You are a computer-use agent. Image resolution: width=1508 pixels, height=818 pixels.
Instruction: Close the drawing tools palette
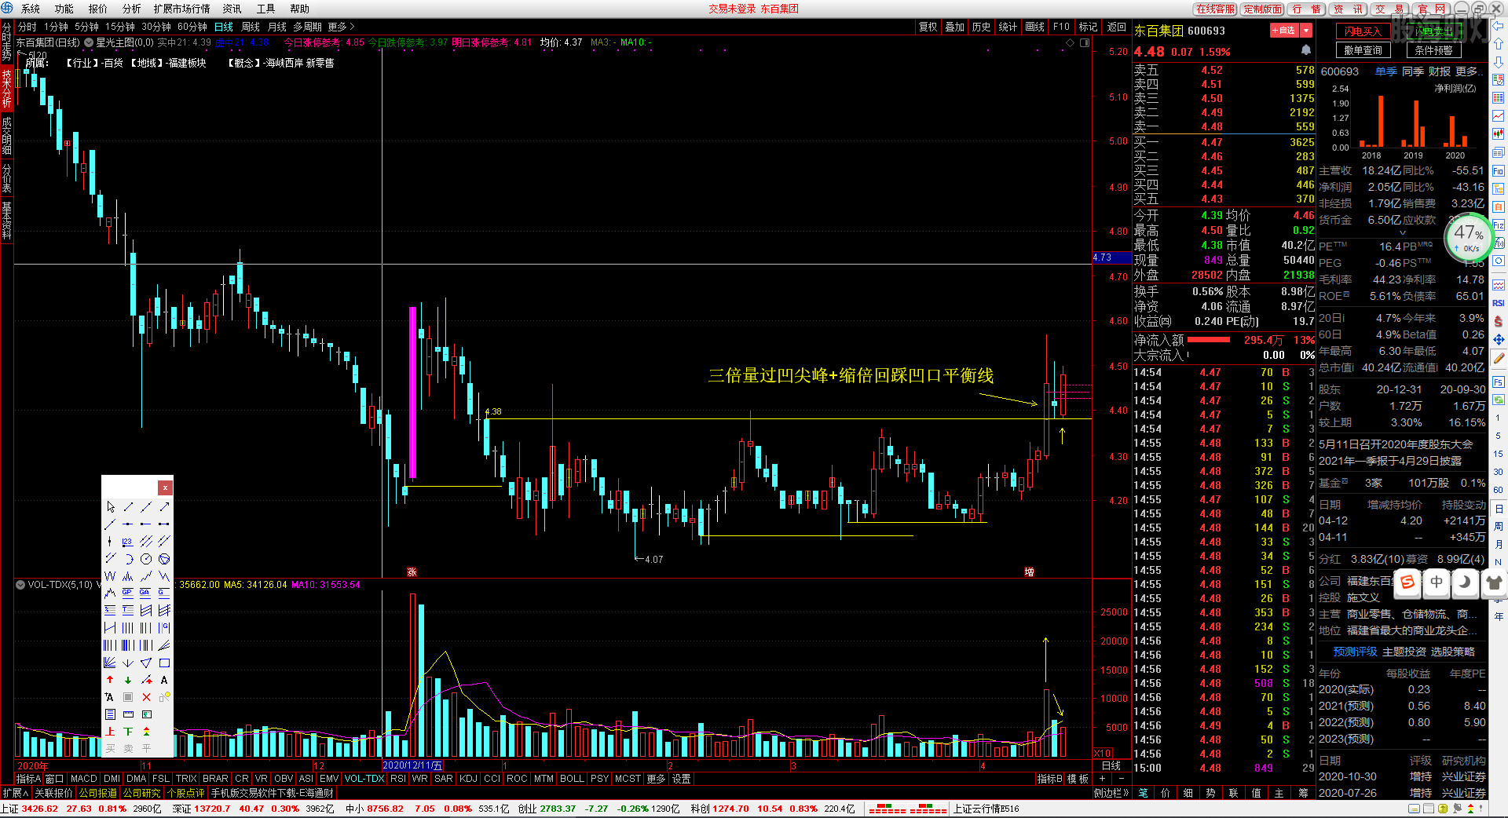click(x=165, y=488)
